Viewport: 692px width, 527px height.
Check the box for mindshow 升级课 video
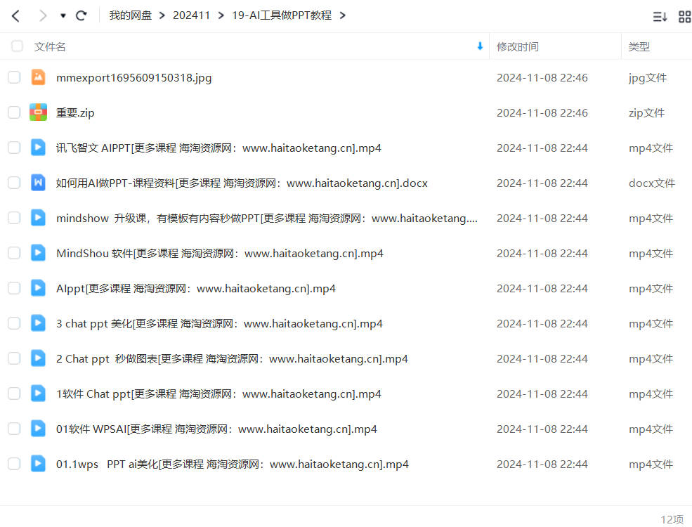click(x=14, y=218)
